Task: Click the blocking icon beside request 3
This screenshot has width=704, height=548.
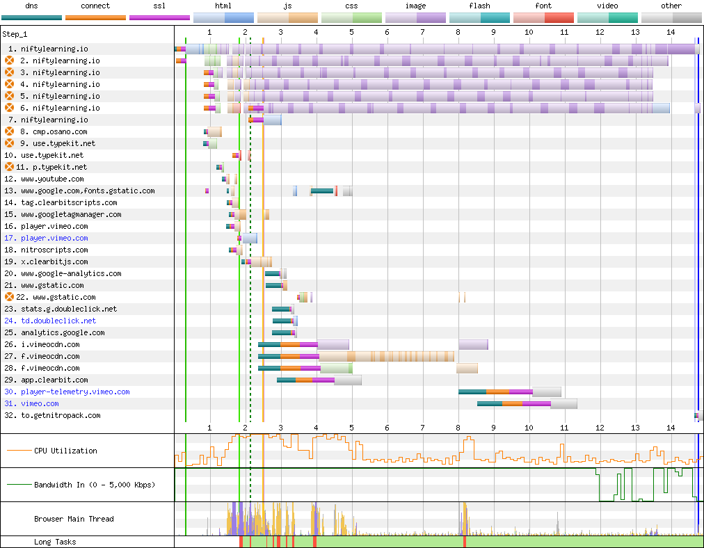Action: [10, 72]
